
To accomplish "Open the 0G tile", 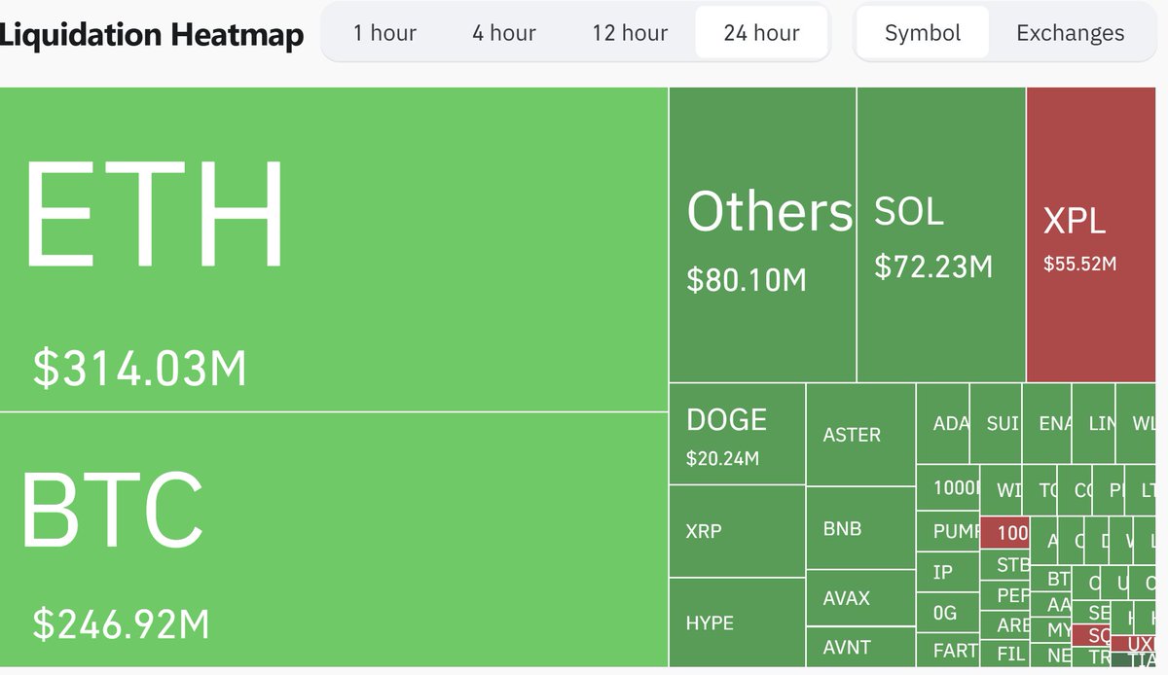I will pyautogui.click(x=948, y=613).
